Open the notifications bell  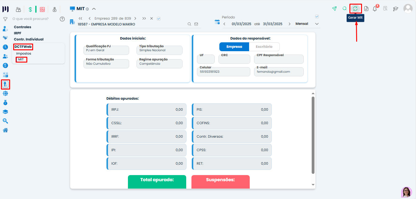click(x=375, y=9)
